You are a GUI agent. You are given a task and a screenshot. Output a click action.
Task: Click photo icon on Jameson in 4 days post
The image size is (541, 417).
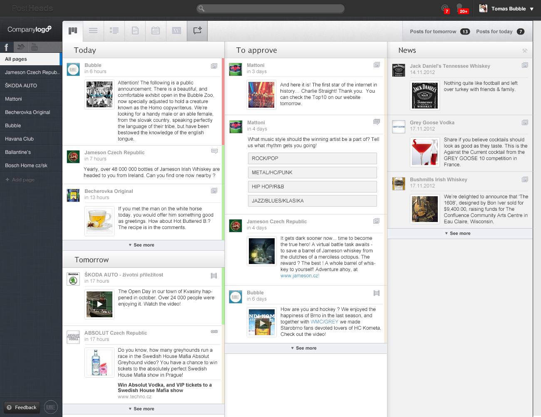pyautogui.click(x=376, y=221)
